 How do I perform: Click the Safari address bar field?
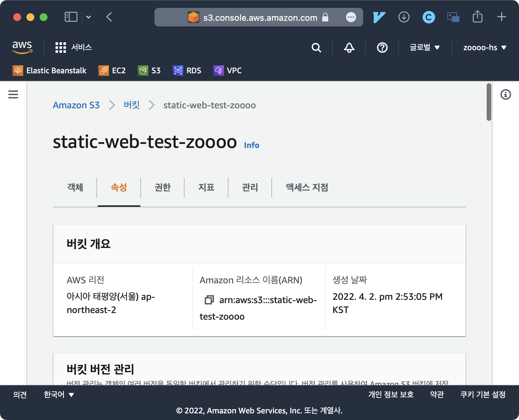(259, 17)
